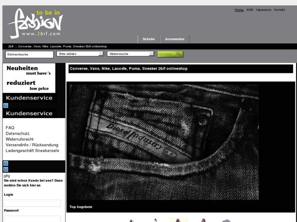Click the 2bif breadcrumb link

click(11, 46)
